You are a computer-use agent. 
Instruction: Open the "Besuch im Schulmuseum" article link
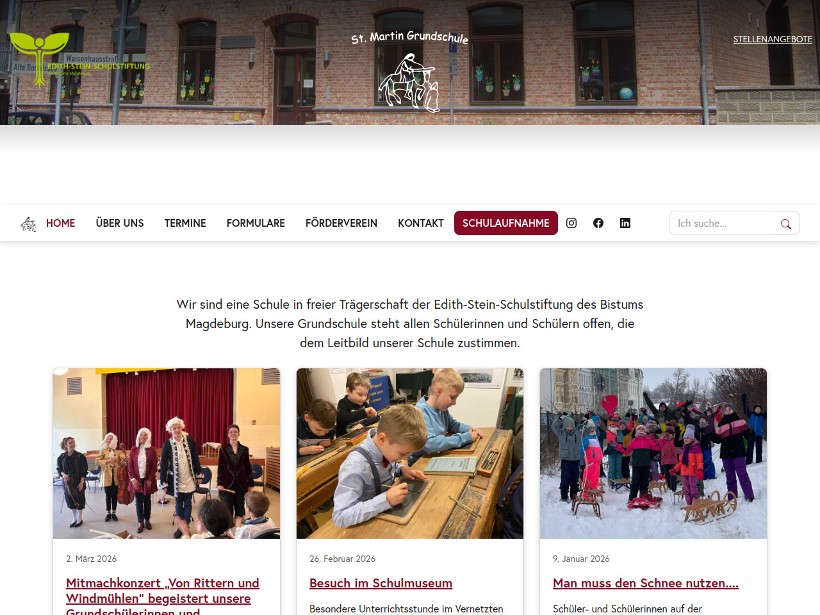pyautogui.click(x=381, y=583)
